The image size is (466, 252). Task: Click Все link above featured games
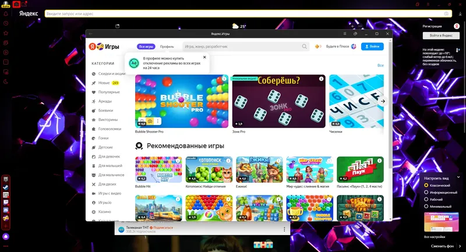click(380, 65)
